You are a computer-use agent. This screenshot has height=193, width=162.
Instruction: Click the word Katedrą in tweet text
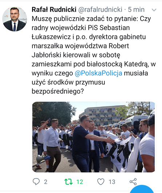(x=135, y=64)
